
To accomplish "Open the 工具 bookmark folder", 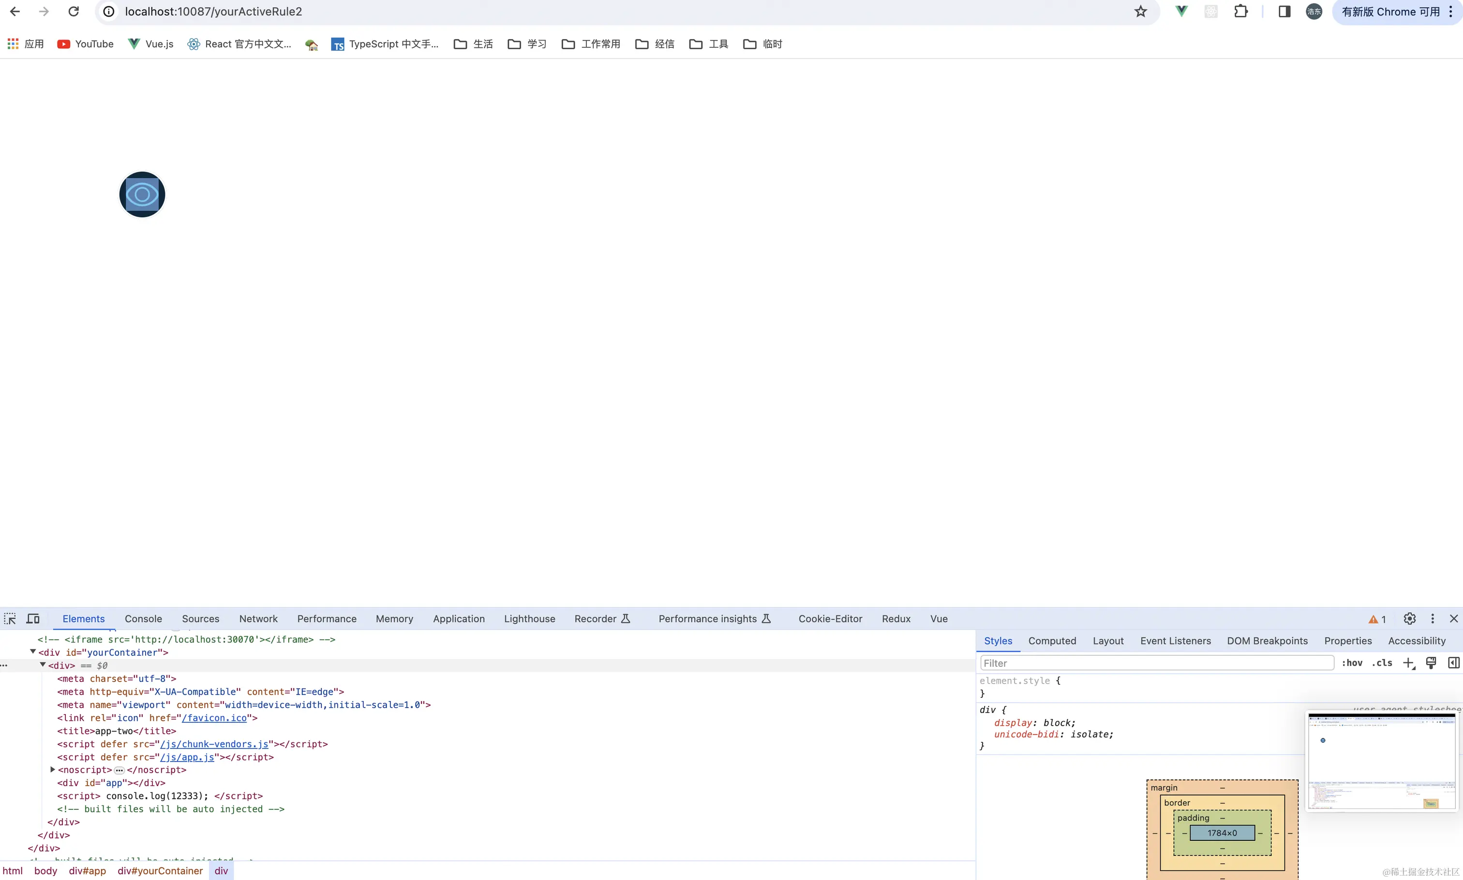I will click(x=709, y=44).
